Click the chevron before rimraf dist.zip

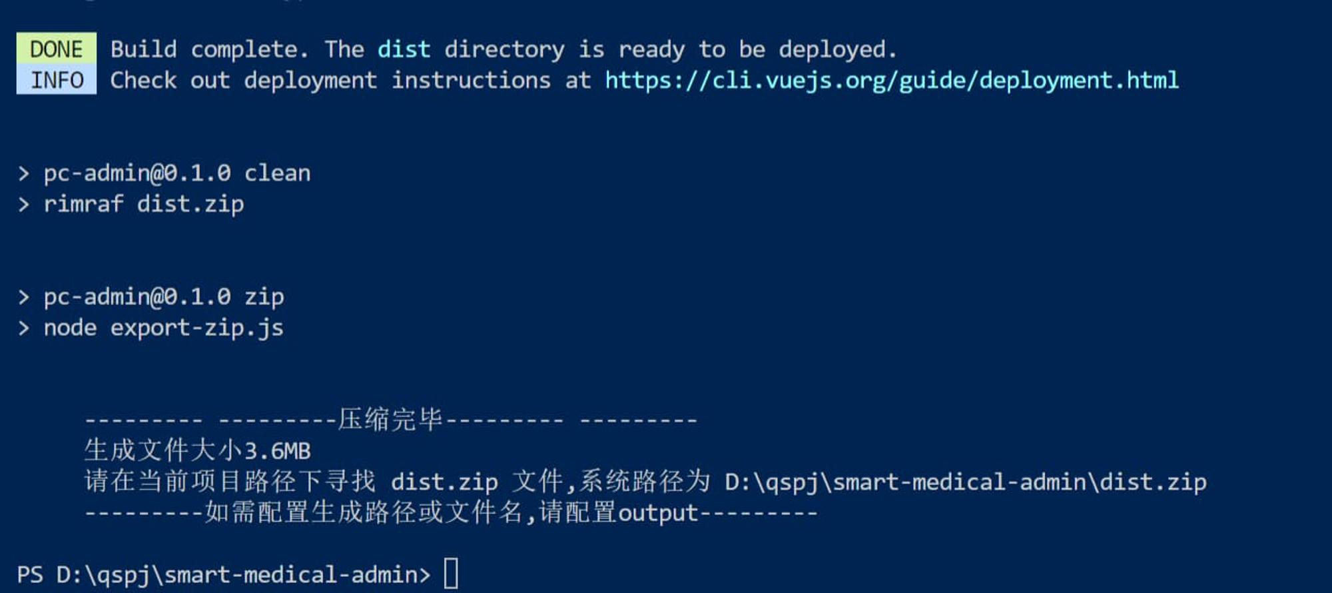coord(24,205)
